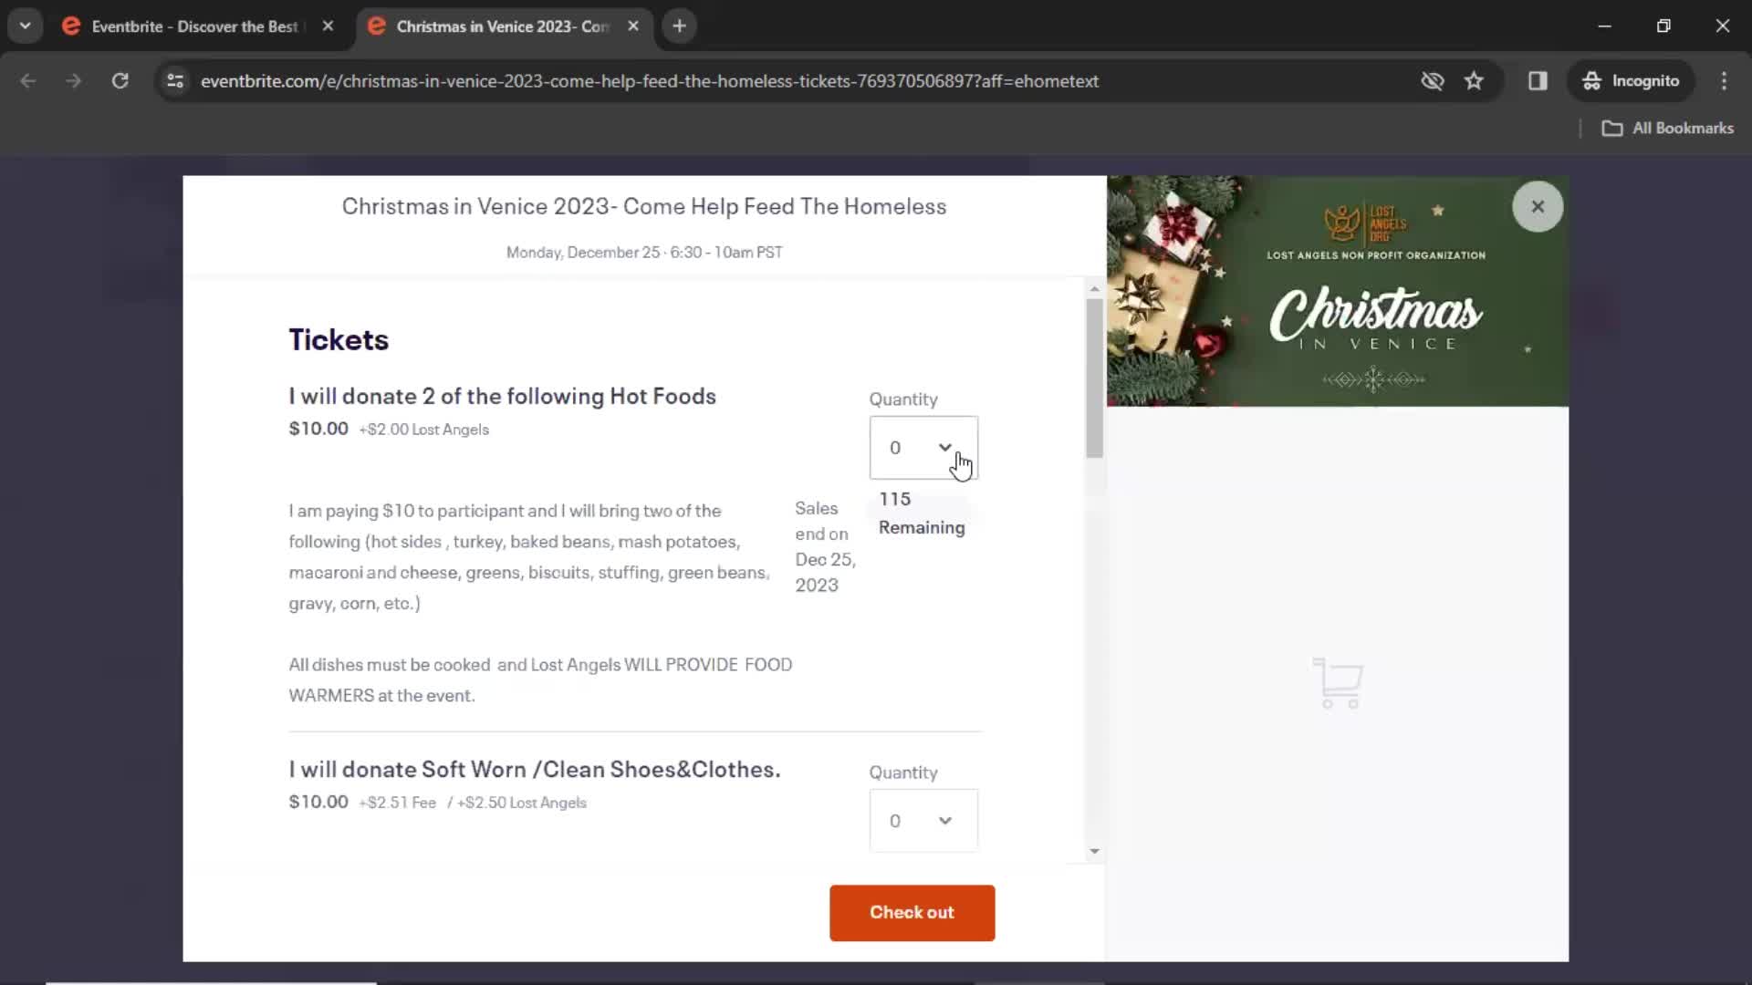Click the Tickets heading
Image resolution: width=1752 pixels, height=985 pixels.
coord(339,340)
